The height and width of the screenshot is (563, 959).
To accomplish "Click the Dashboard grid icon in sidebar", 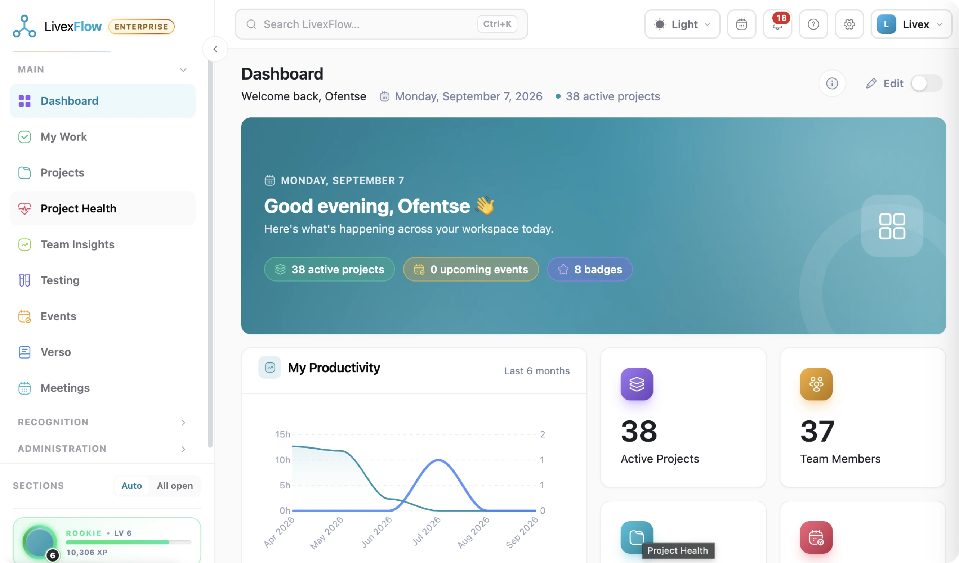I will click(25, 101).
